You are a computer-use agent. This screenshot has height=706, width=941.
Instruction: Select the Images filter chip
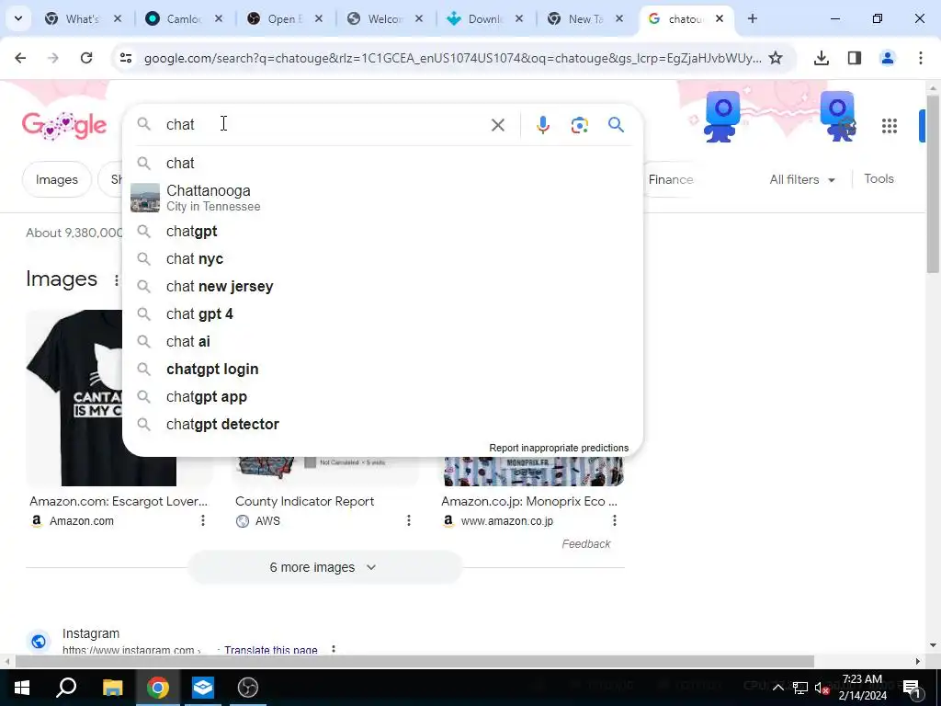coord(56,179)
